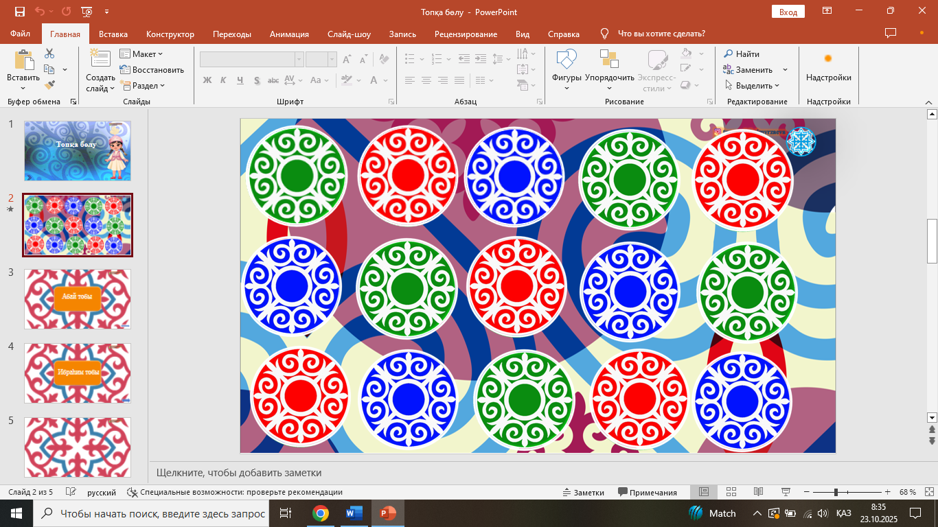Select the Format Painter brush icon
This screenshot has width=938, height=527.
click(x=49, y=85)
